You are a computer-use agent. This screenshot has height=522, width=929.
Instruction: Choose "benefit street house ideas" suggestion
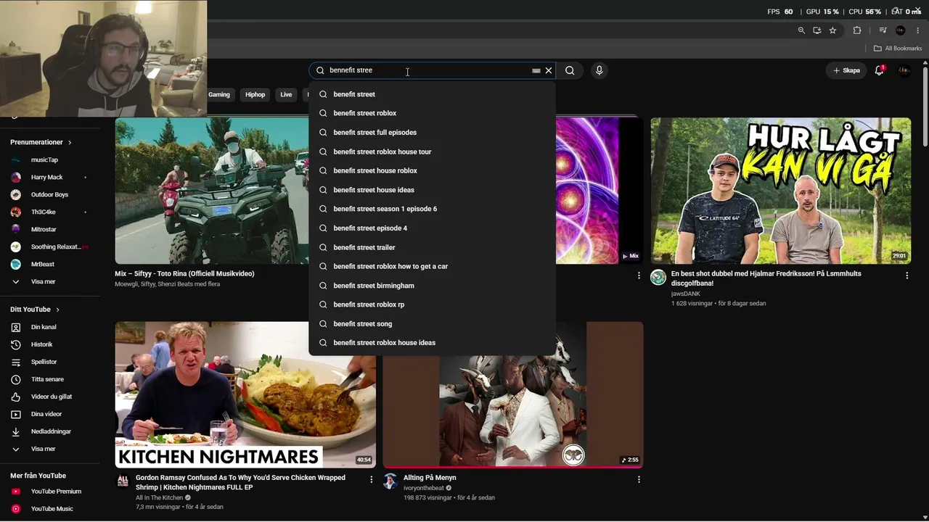click(x=433, y=190)
